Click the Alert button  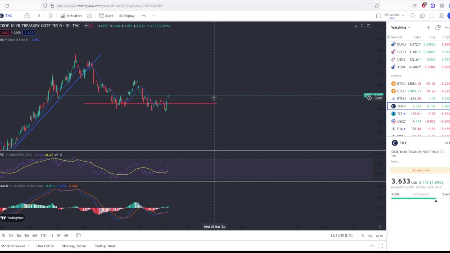pos(106,15)
